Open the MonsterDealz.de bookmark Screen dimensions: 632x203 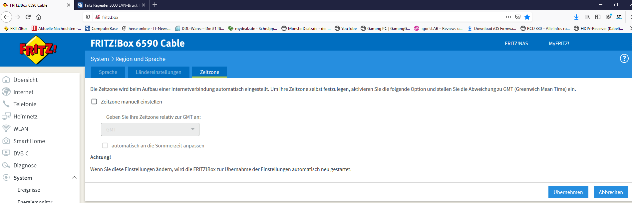point(306,29)
